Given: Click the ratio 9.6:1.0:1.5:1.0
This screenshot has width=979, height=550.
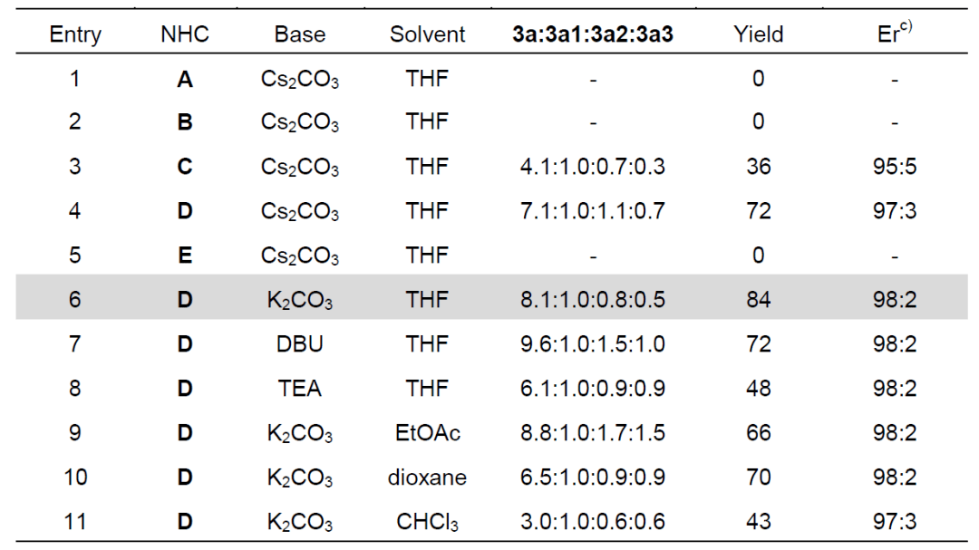Looking at the screenshot, I should click(592, 343).
